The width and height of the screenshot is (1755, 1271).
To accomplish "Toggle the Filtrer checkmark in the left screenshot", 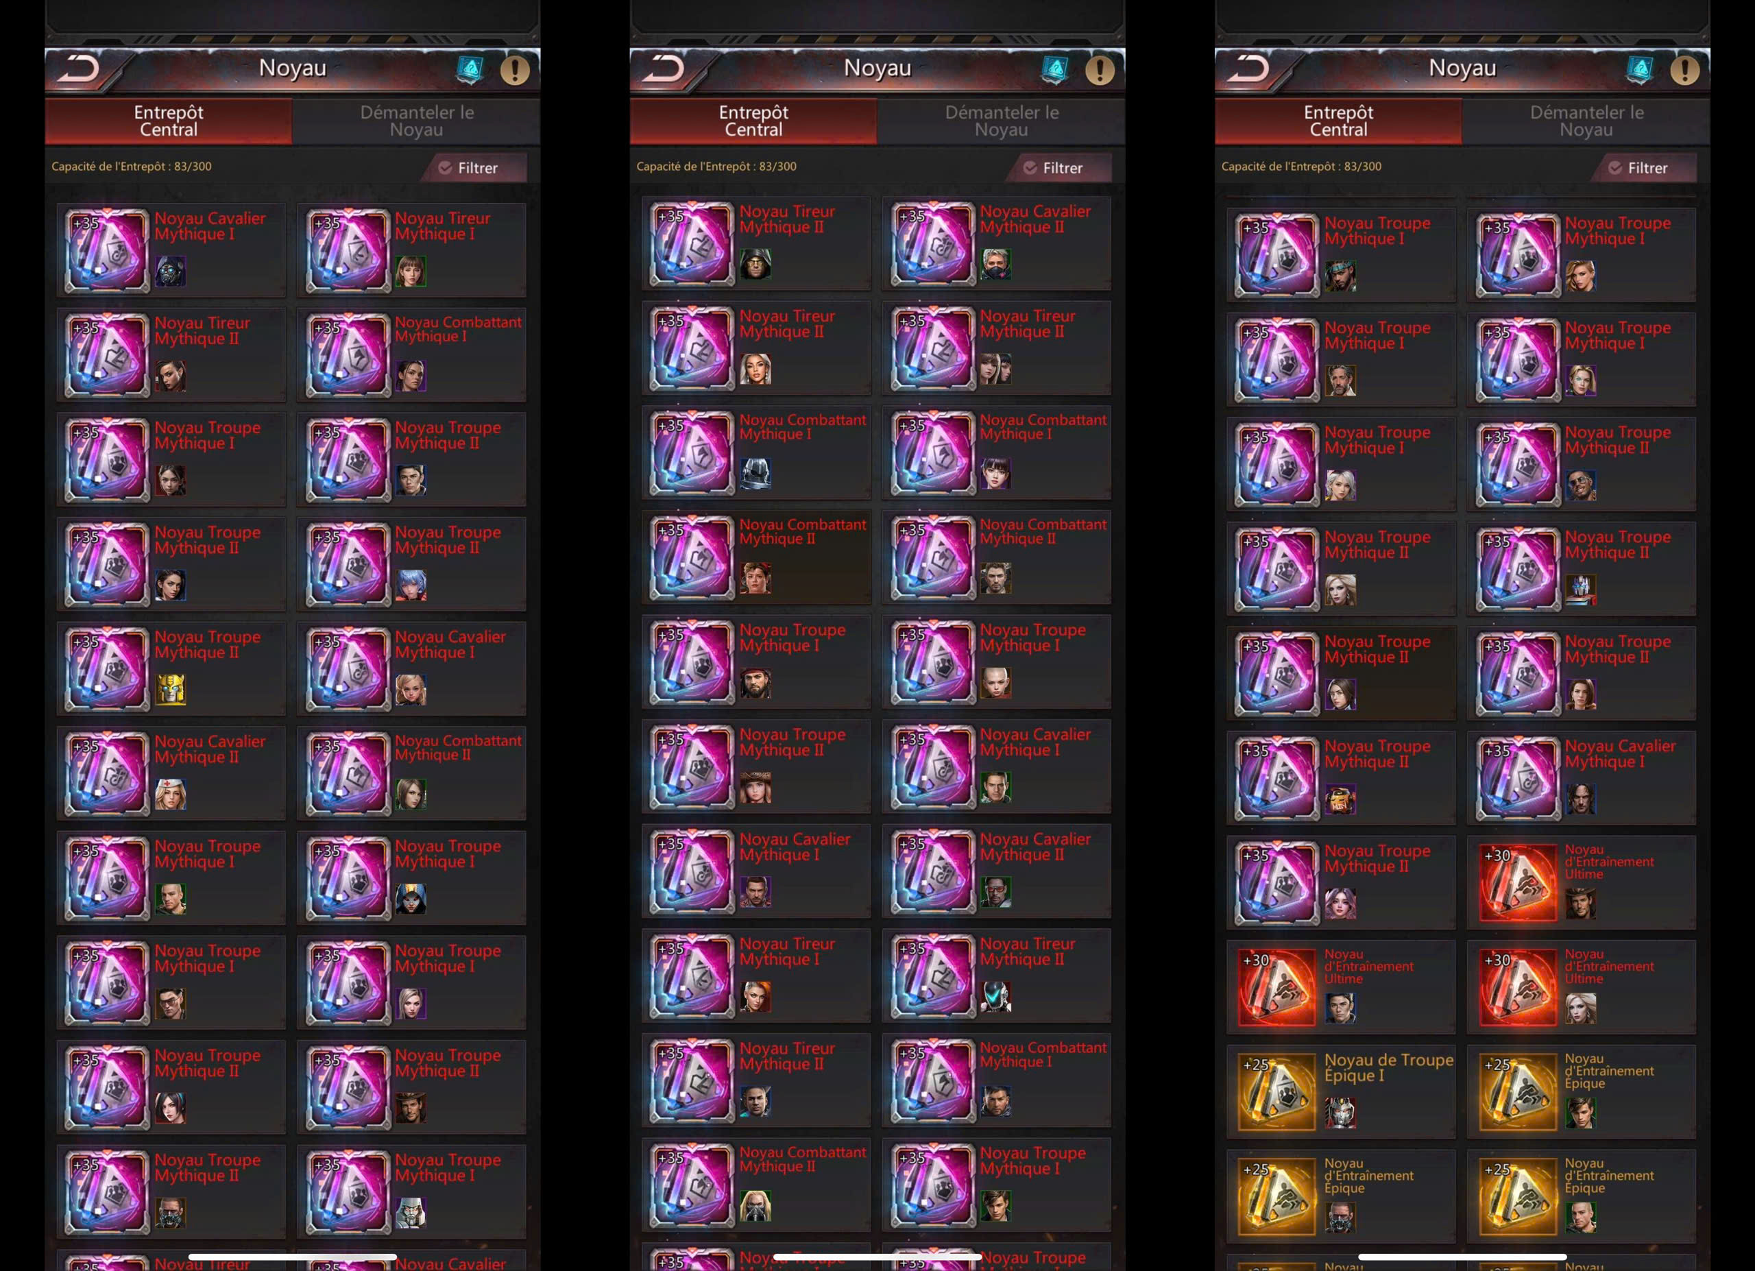I will click(x=445, y=168).
